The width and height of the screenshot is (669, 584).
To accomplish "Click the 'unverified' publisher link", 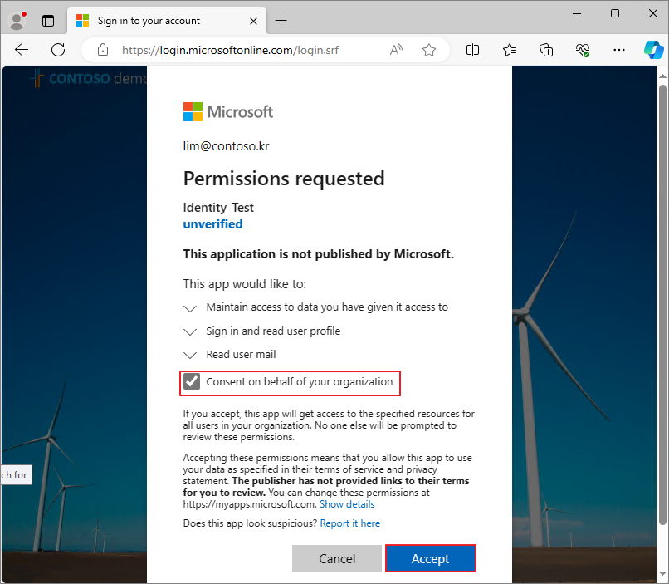I will pyautogui.click(x=212, y=224).
